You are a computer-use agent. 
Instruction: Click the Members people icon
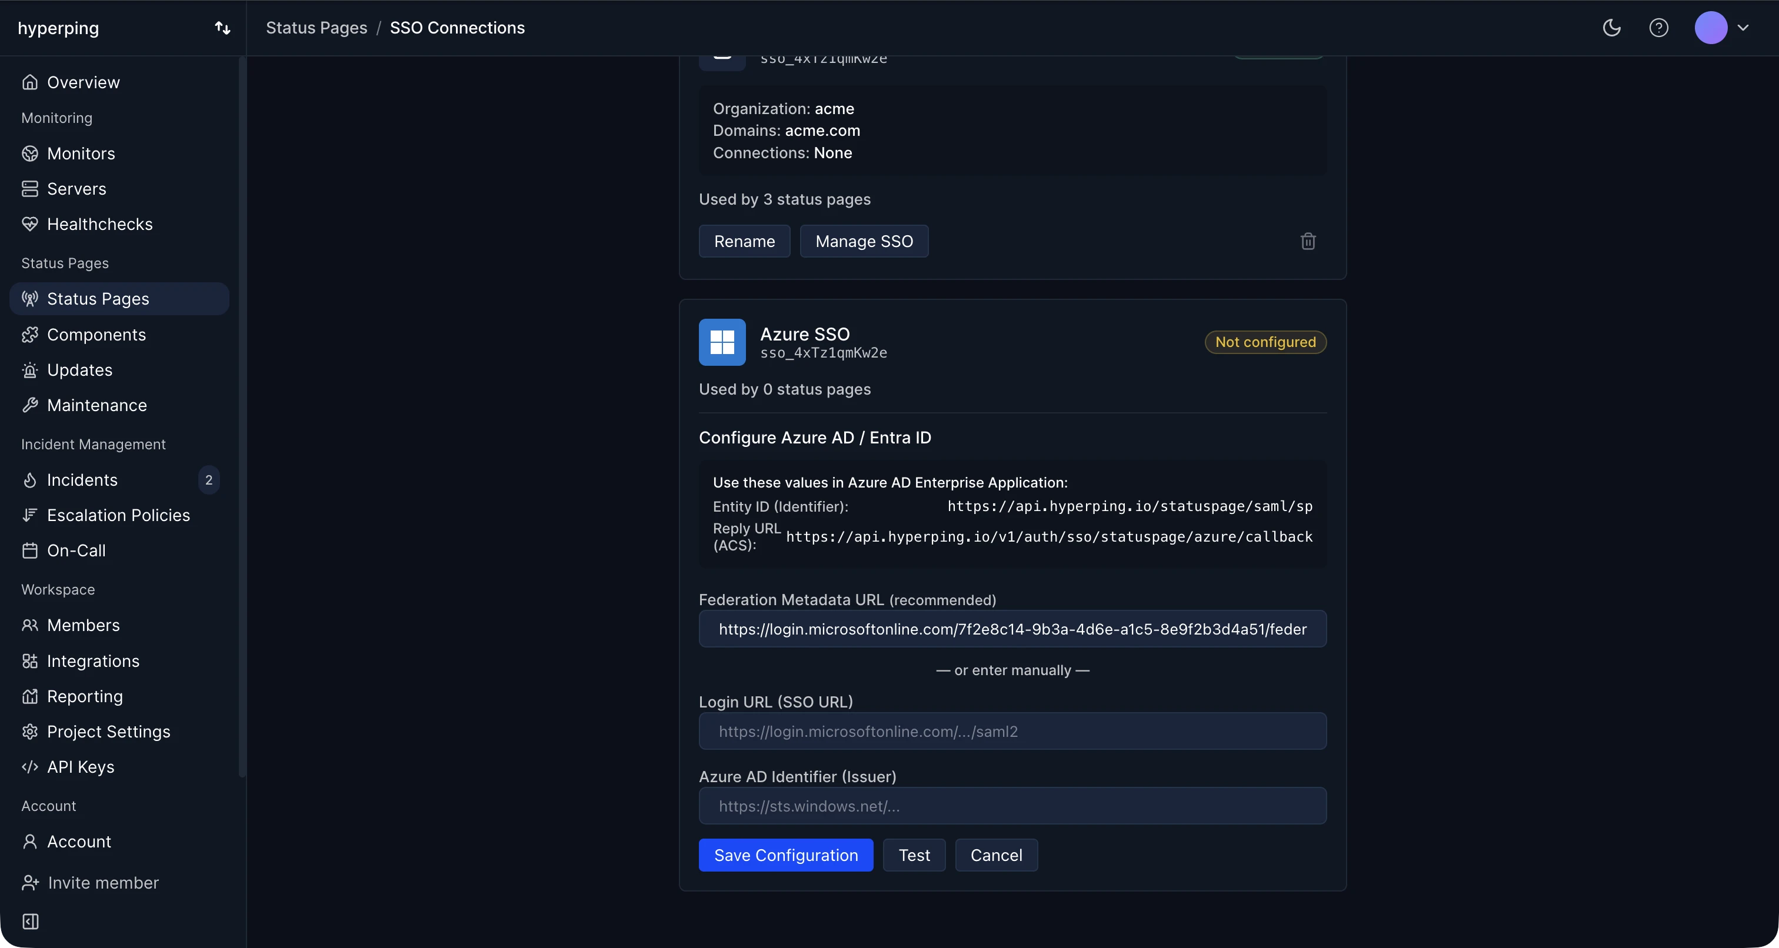point(29,625)
